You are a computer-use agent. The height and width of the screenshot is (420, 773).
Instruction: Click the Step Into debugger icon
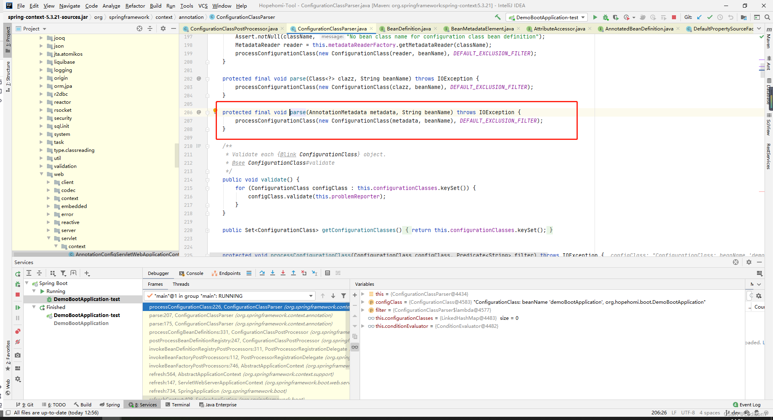[273, 273]
